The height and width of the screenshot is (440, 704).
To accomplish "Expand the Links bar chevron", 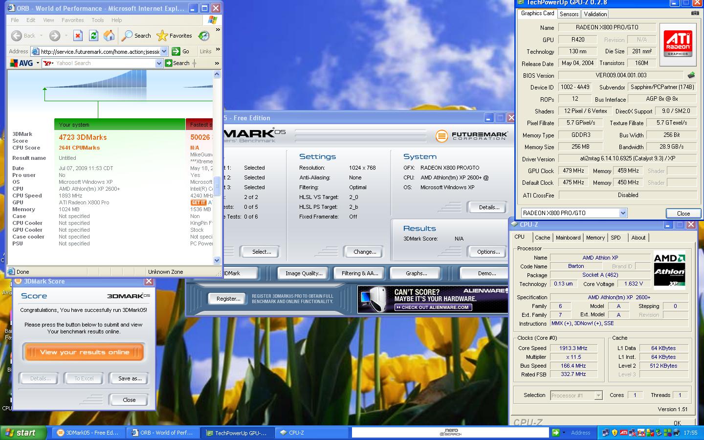I will 218,49.
